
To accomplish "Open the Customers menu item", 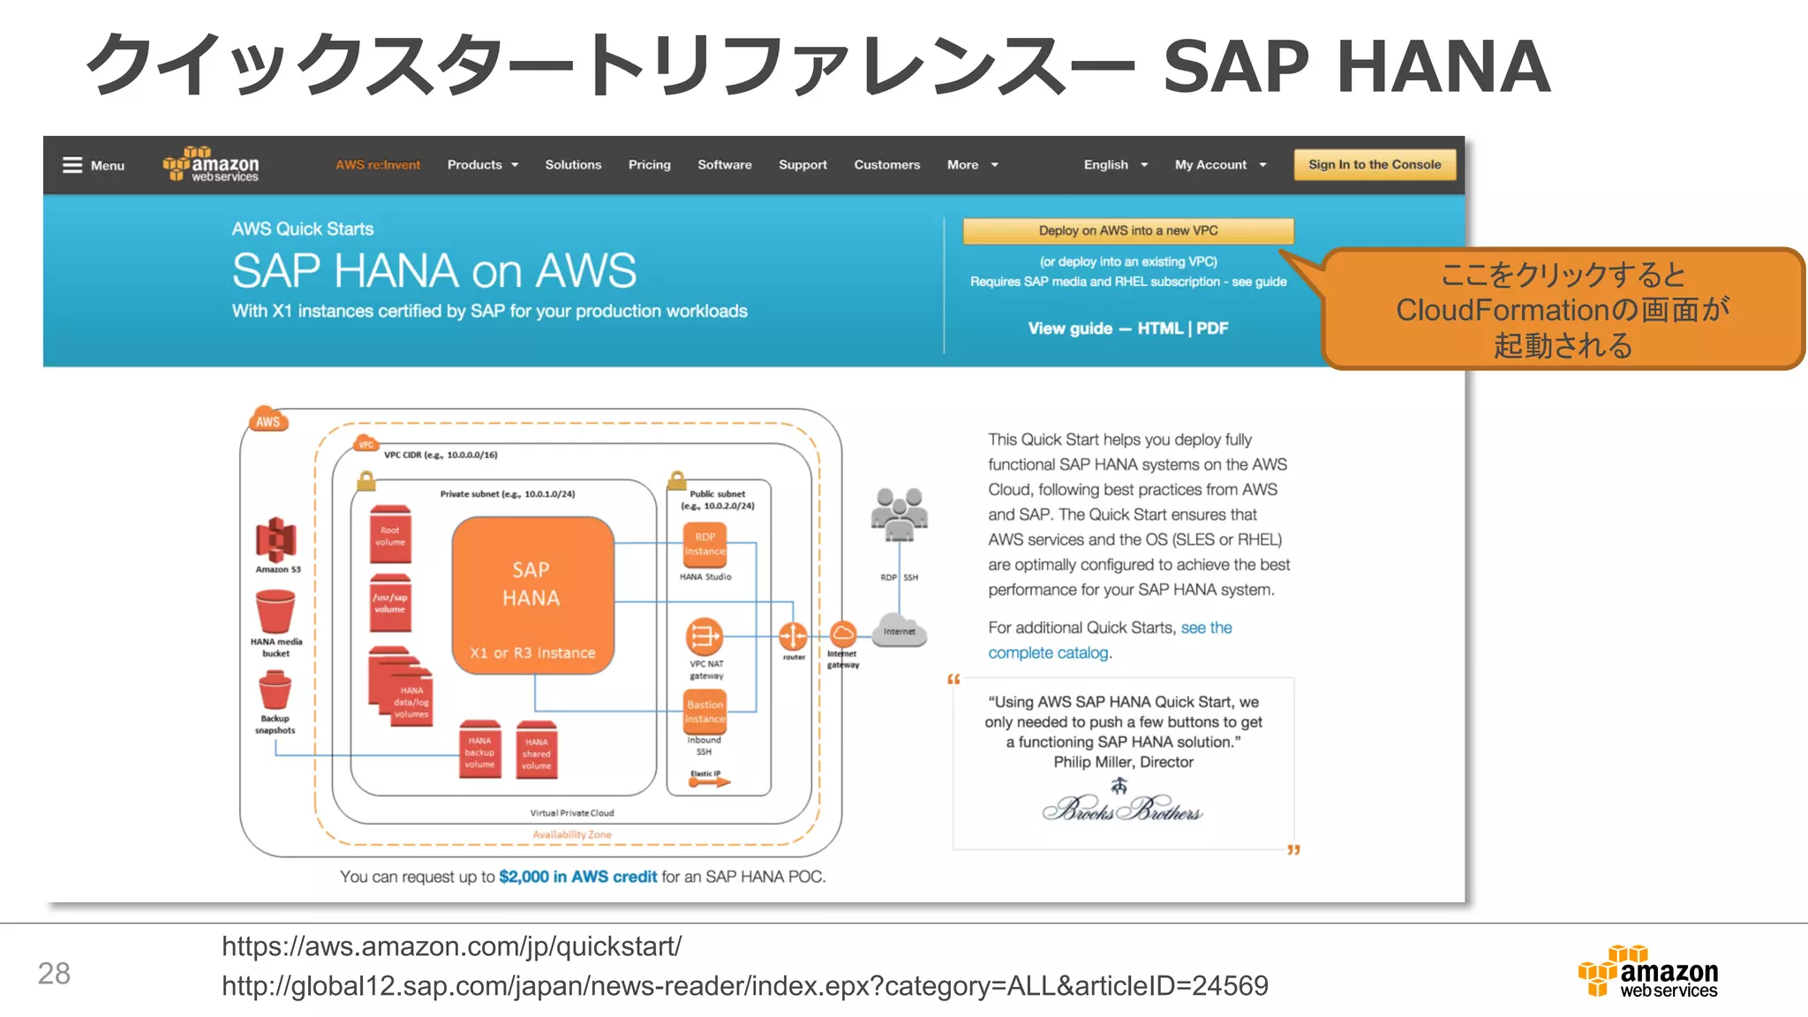I will tap(887, 165).
